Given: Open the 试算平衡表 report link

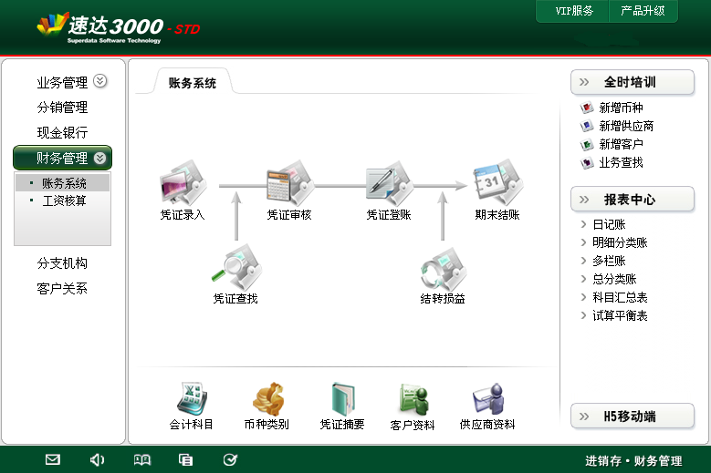Looking at the screenshot, I should pyautogui.click(x=620, y=315).
